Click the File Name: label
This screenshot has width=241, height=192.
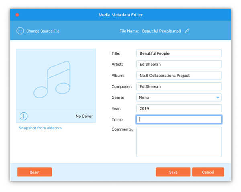129,31
